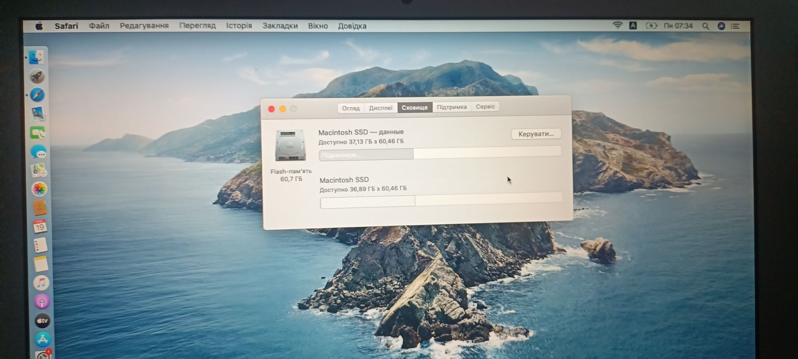Open Finder from the Dock

pyautogui.click(x=36, y=57)
